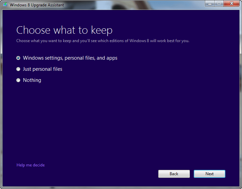Click the disabled maximize button
This screenshot has width=242, height=189.
point(219,3)
